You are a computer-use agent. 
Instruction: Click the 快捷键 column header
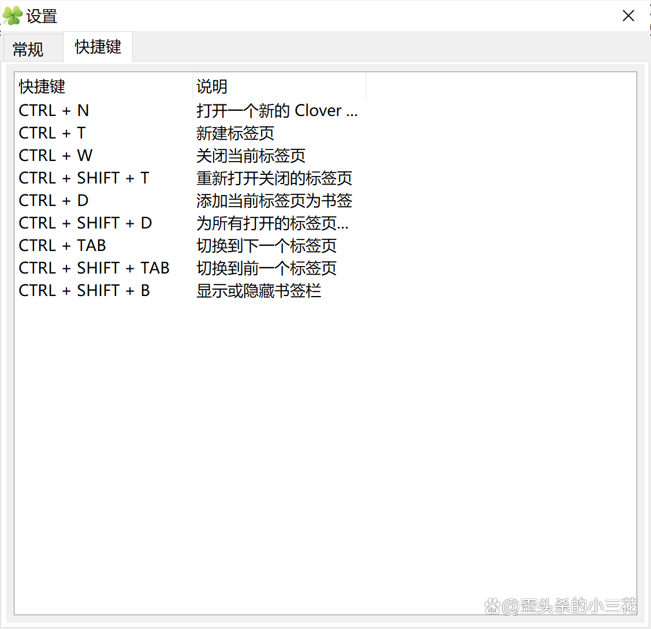(x=103, y=86)
